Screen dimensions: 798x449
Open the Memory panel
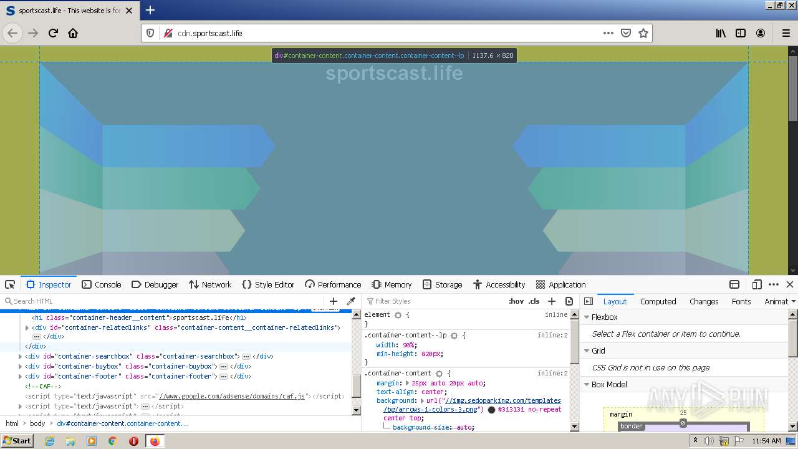coord(392,284)
